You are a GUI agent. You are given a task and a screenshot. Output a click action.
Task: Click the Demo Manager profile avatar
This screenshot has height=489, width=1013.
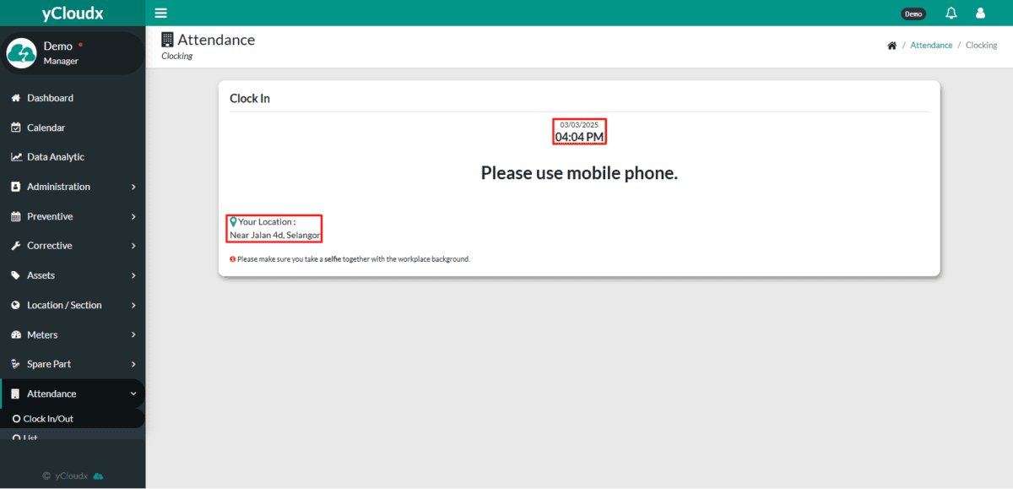click(x=21, y=53)
